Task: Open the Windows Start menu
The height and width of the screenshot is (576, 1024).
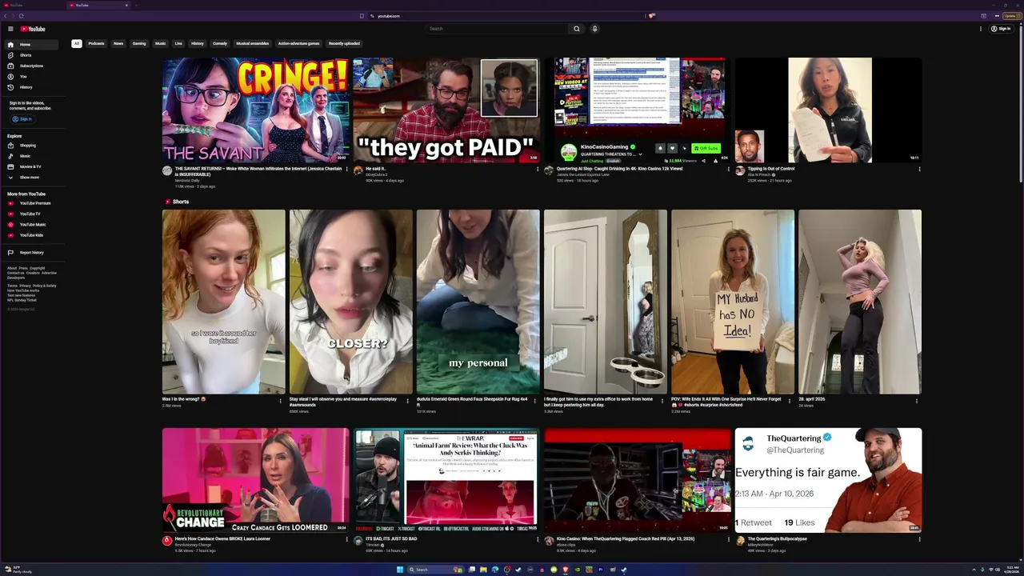Action: click(x=400, y=570)
